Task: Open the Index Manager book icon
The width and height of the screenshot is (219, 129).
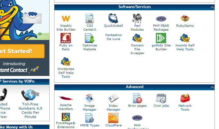Action: pos(113,98)
